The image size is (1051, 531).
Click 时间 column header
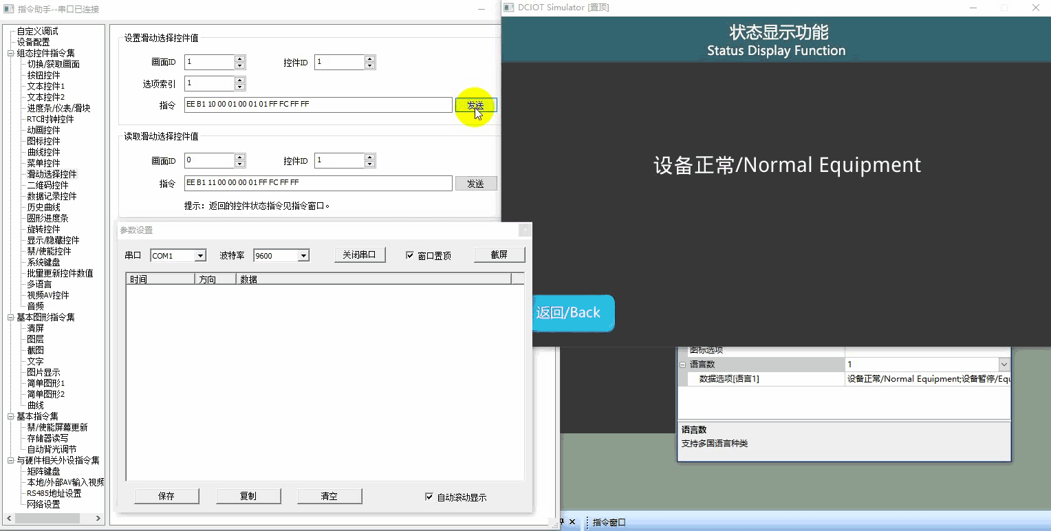point(161,279)
